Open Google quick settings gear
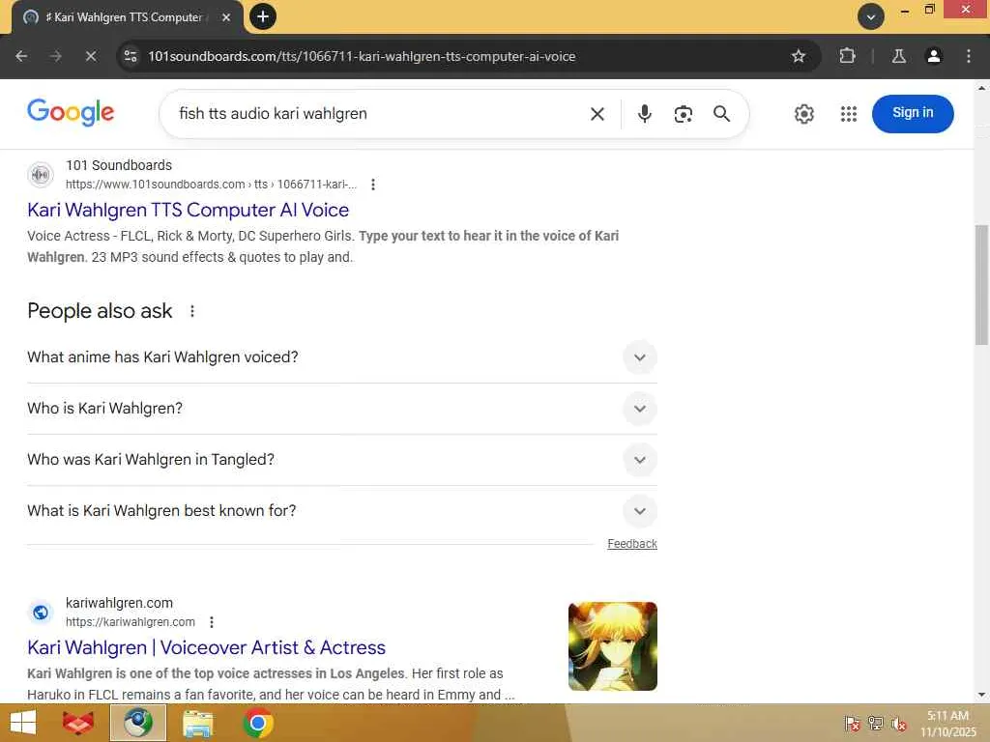Screen dimensions: 990x742 coord(803,114)
